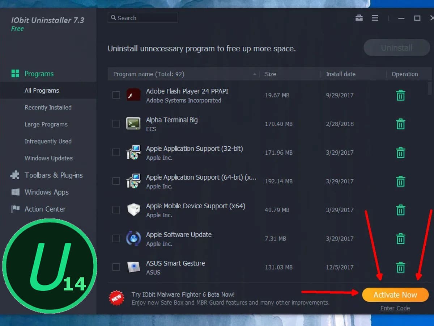This screenshot has width=434, height=326.
Task: Click the 170.40 MB size value
Action: point(279,124)
